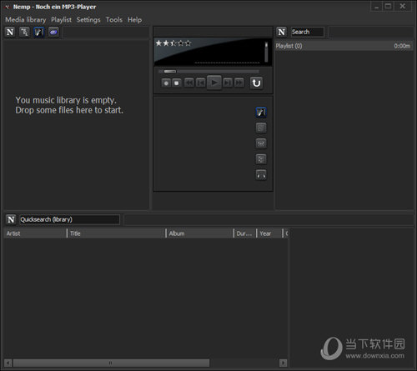Close the Nemp window
The height and width of the screenshot is (371, 417).
coord(403,7)
